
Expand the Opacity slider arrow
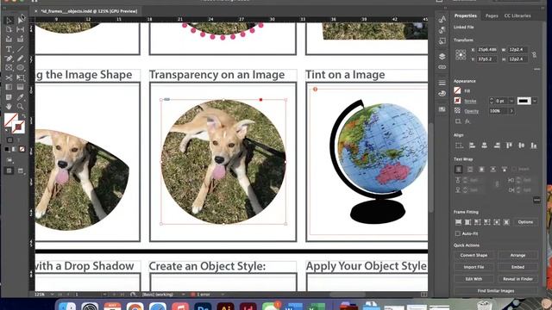(x=511, y=111)
